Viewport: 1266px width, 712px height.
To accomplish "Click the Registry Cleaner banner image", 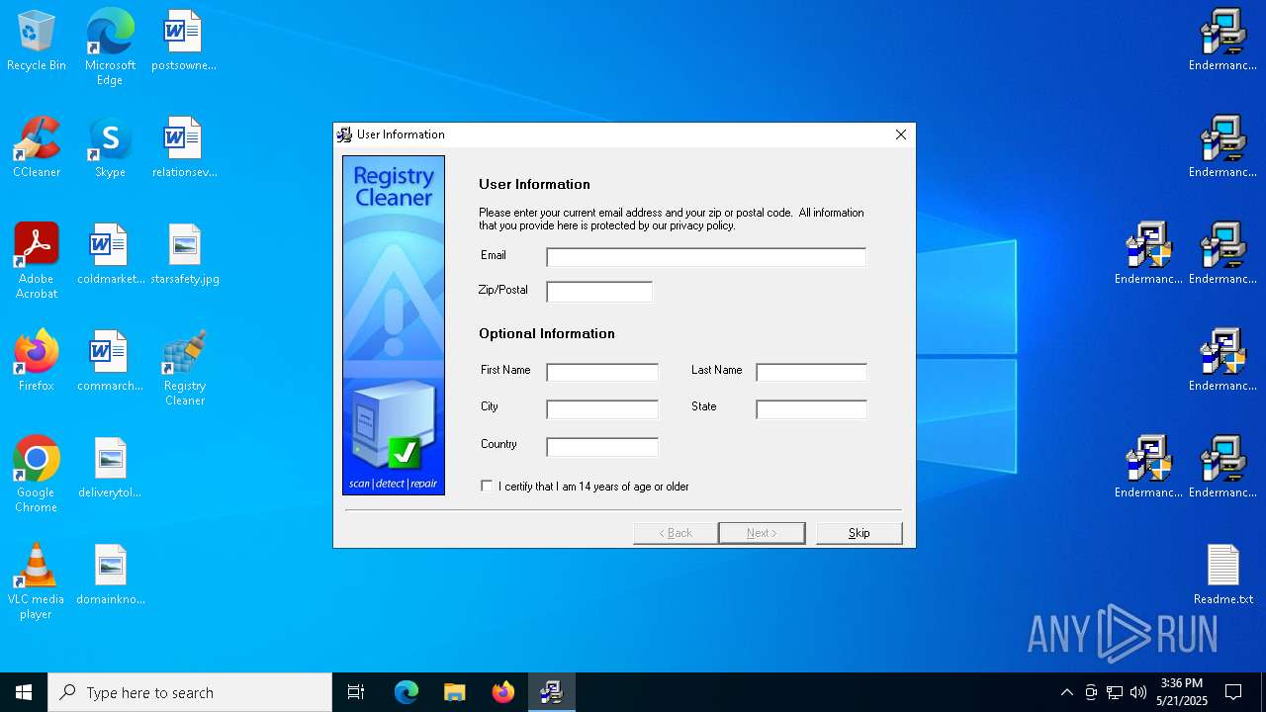I will click(394, 325).
